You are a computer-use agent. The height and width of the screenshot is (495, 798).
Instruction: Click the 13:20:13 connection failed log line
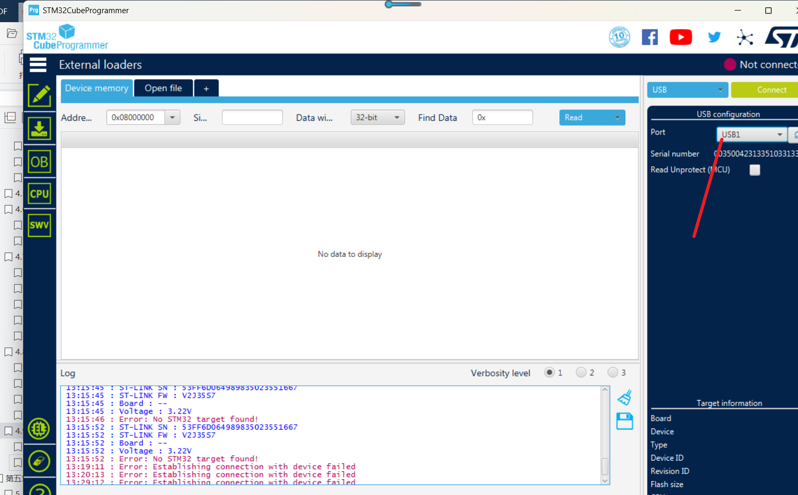(x=211, y=475)
